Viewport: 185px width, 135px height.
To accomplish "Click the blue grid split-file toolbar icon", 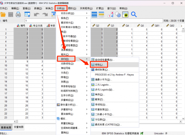I will click(94, 14).
